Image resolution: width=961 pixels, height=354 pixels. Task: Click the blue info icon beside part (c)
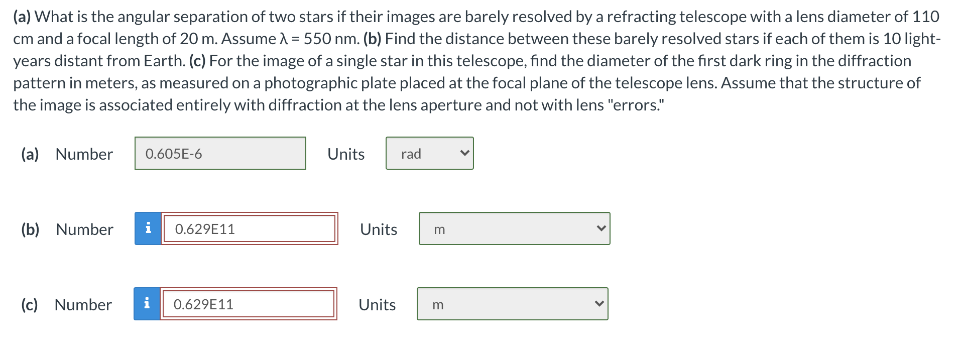(x=148, y=303)
